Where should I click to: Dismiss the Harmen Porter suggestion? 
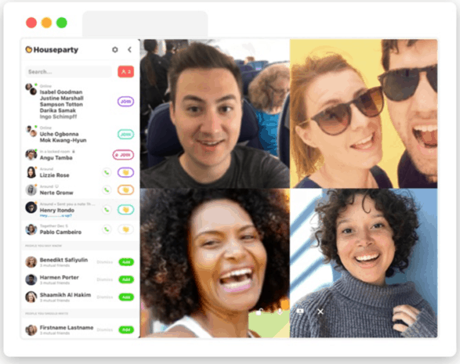click(x=104, y=279)
